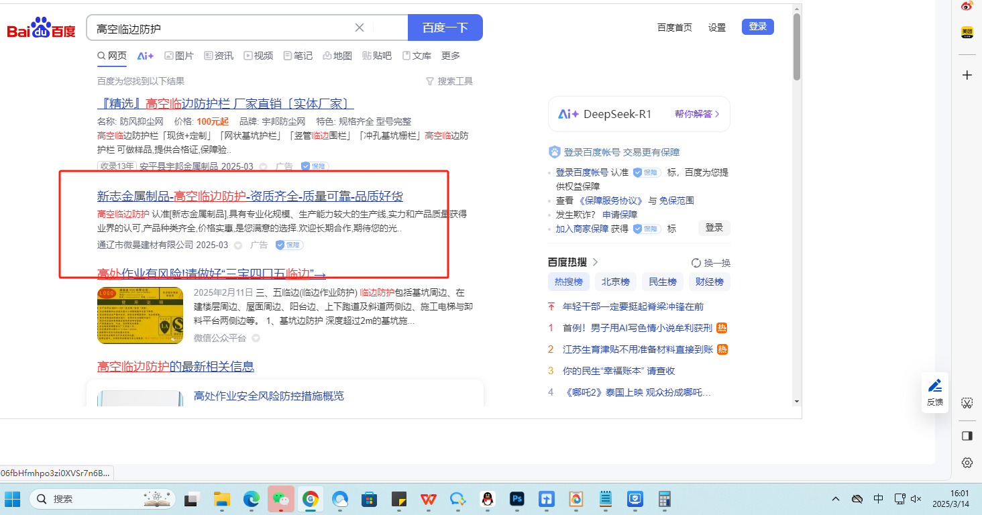Screen dimensions: 982x515
Task: Open the Meituan sidebar shortcut
Action: [967, 32]
